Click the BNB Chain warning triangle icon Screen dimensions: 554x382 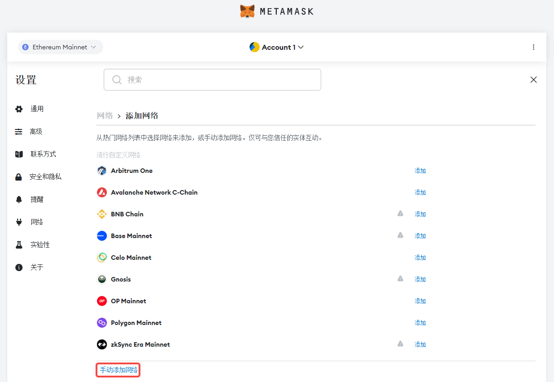coord(400,214)
